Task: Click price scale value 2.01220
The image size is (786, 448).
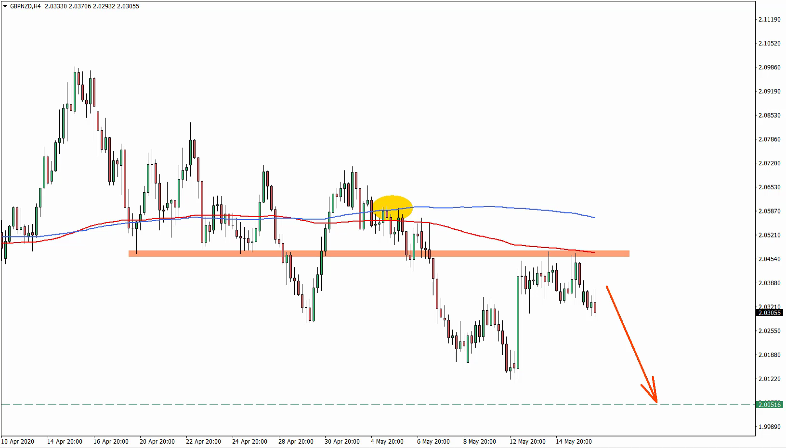Action: (x=769, y=379)
